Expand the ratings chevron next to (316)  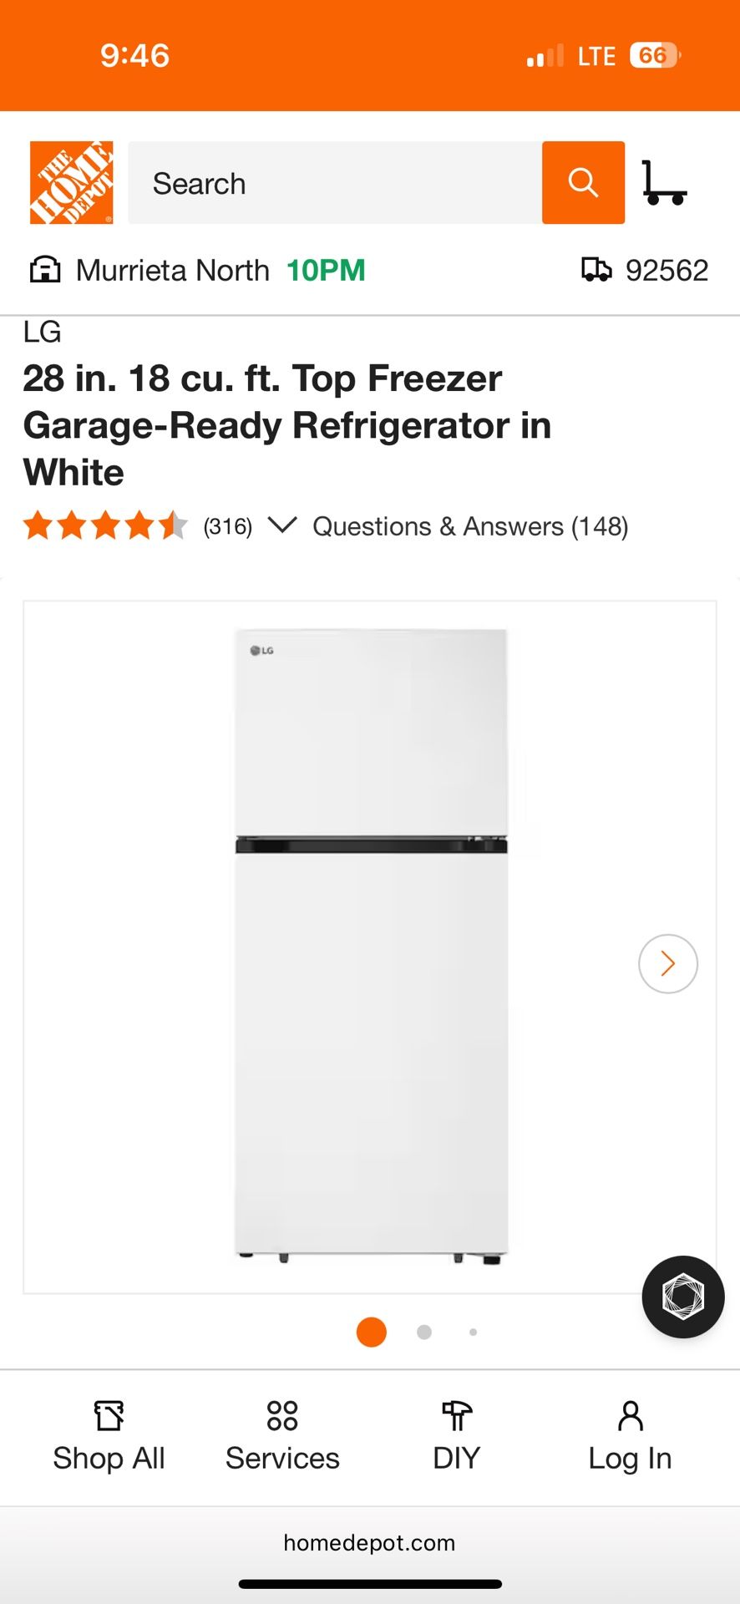click(282, 525)
